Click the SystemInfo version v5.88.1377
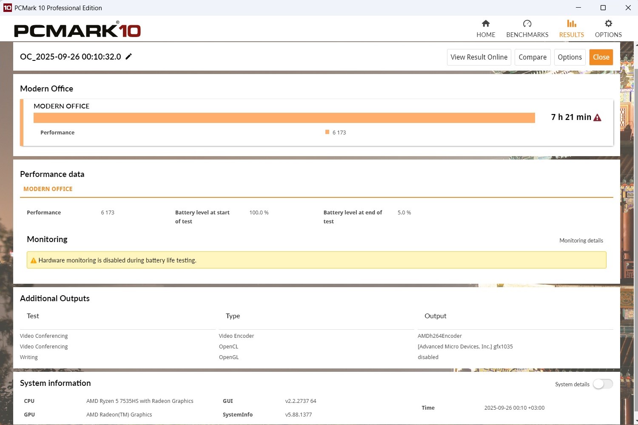The image size is (638, 425). [x=299, y=414]
